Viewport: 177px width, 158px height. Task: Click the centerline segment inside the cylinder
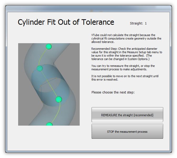pyautogui.click(x=49, y=84)
